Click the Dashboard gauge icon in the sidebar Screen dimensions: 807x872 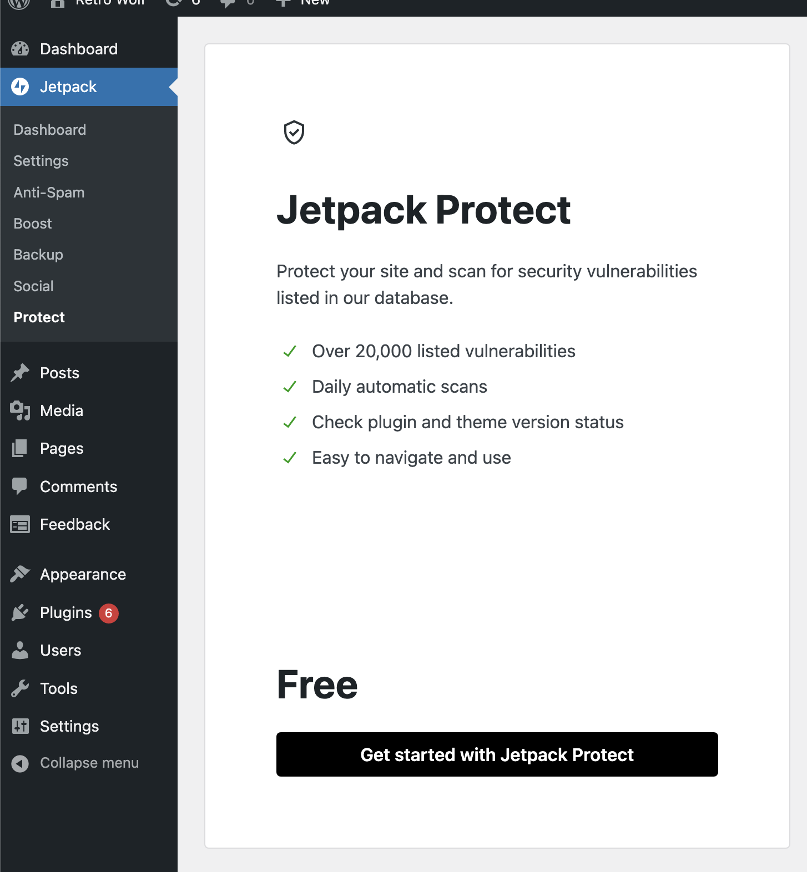click(20, 49)
